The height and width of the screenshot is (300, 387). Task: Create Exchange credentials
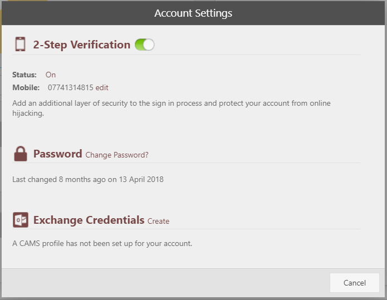[158, 221]
